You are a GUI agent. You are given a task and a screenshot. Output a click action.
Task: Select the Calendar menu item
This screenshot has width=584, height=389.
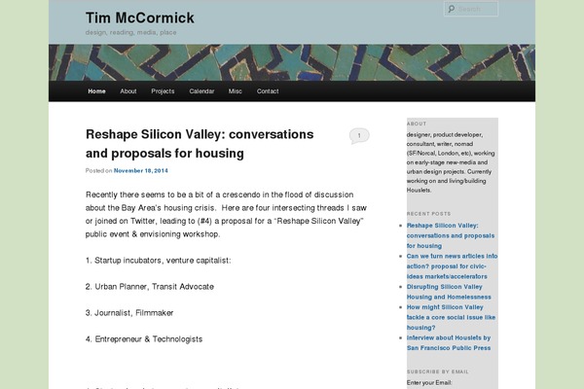201,91
